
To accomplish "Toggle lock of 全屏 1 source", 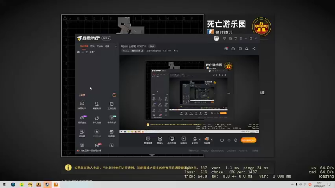I will [82, 52].
